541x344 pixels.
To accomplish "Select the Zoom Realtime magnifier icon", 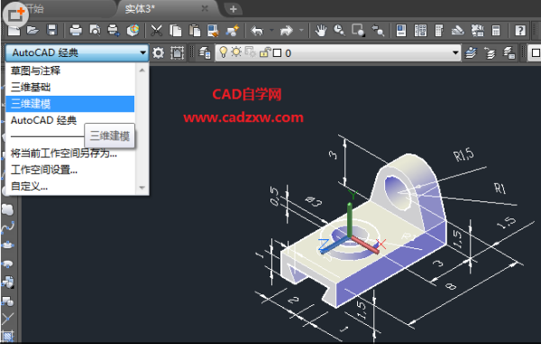I will 339,31.
